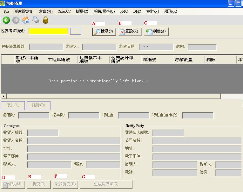Click the yellow 包裝清單編號 input field
Image resolution: width=243 pixels, height=192 pixels.
pyautogui.click(x=48, y=31)
